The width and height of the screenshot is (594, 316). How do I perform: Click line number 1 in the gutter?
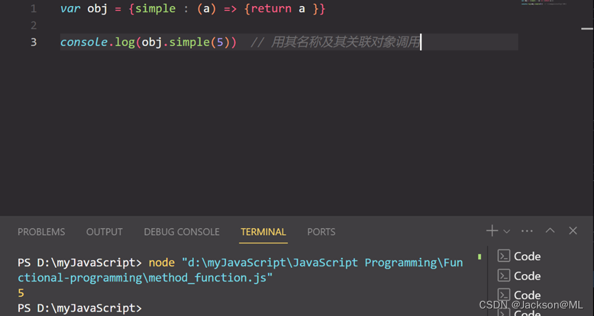tap(34, 9)
